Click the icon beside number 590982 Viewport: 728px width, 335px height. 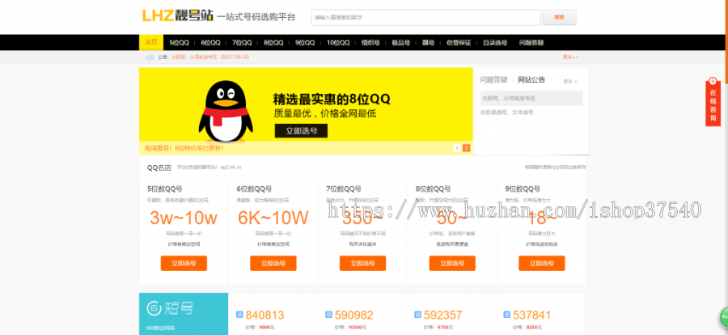(x=328, y=315)
